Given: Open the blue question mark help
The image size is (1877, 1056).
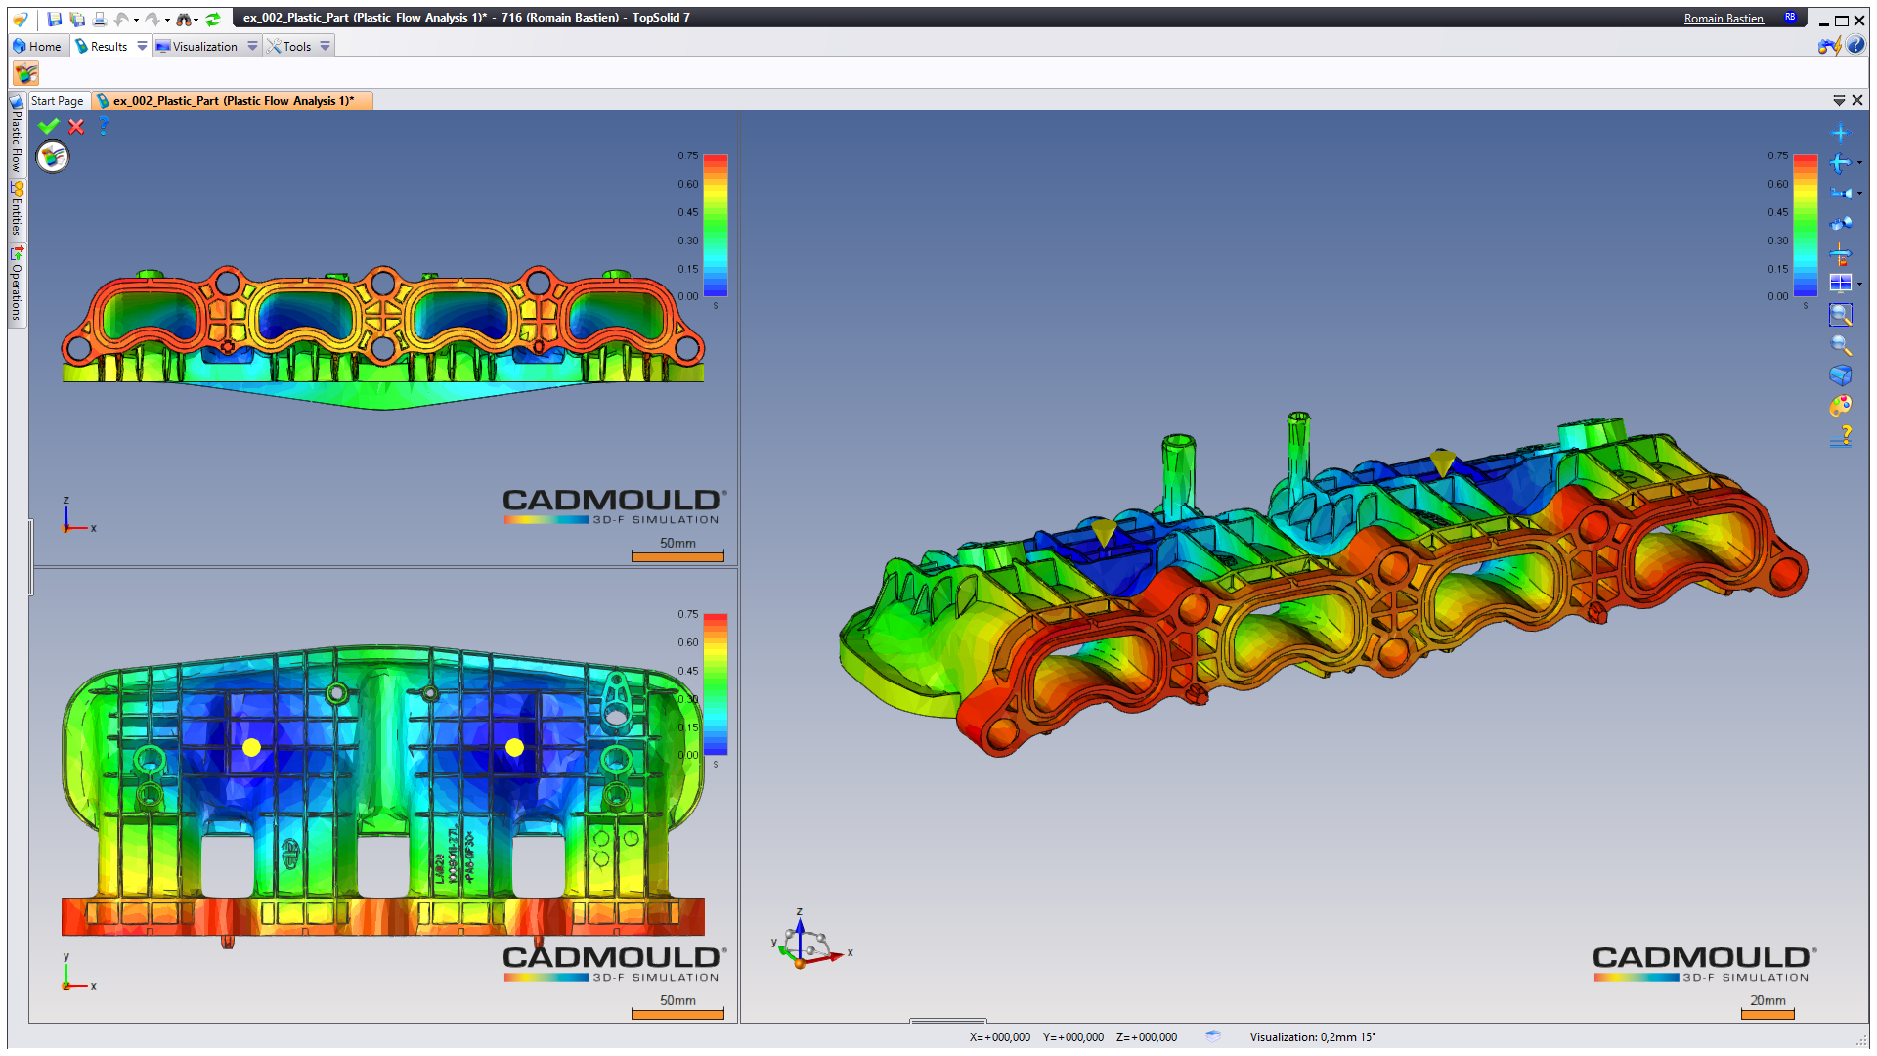Looking at the screenshot, I should [x=104, y=126].
